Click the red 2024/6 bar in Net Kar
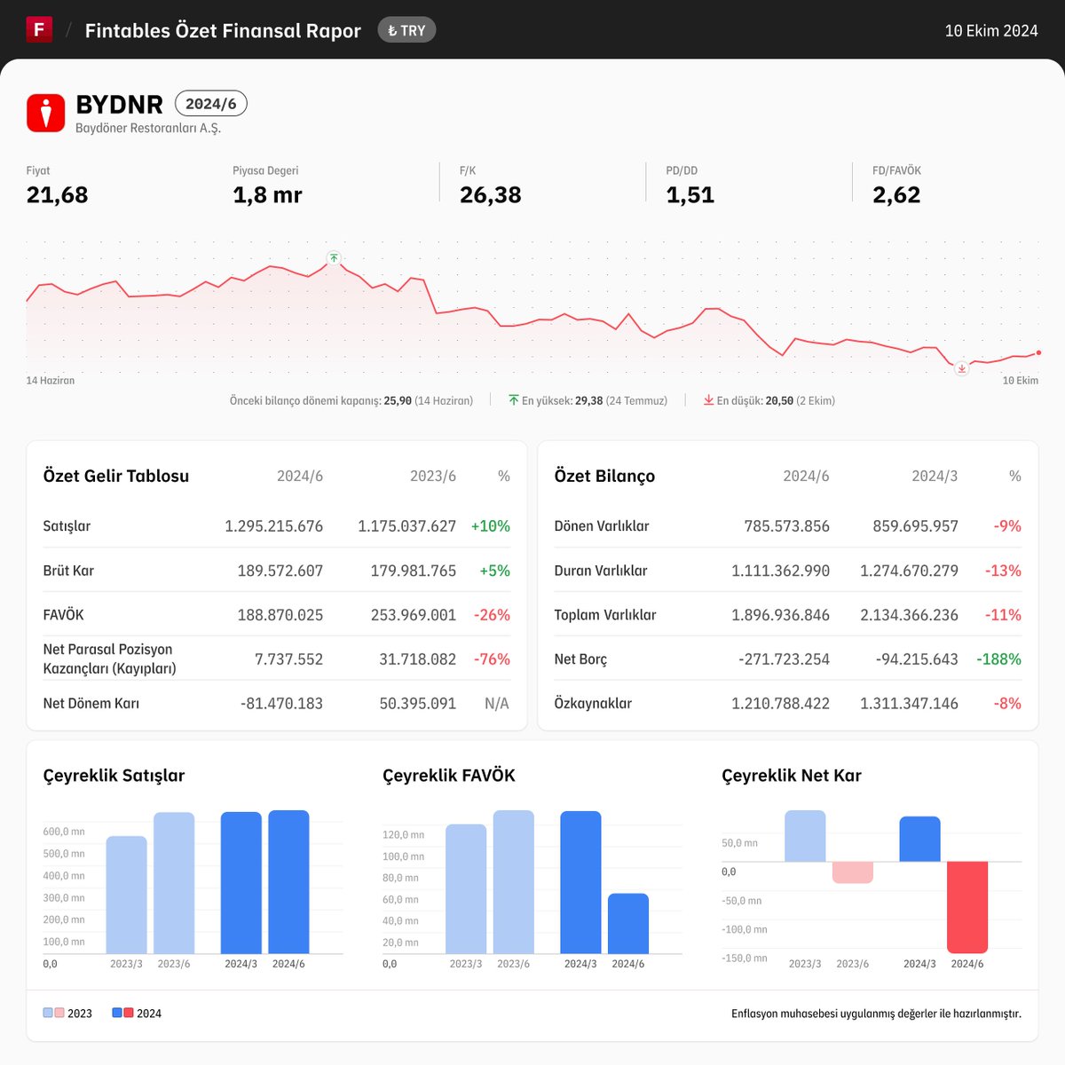Image resolution: width=1065 pixels, height=1065 pixels. pos(967,907)
